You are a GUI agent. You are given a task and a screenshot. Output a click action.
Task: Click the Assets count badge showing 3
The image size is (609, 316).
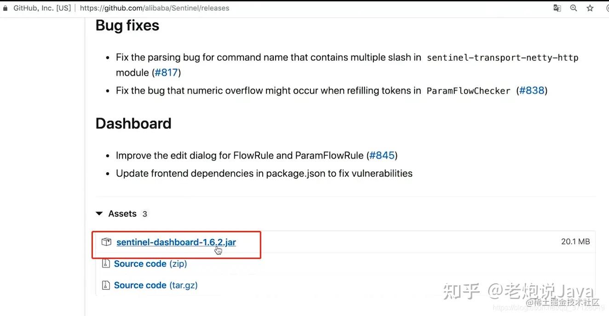pyautogui.click(x=144, y=214)
